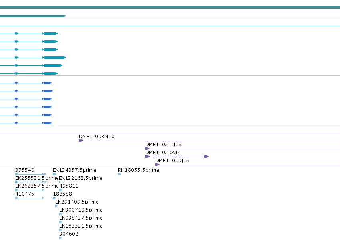Select the DME1-020A14 clone label
The height and width of the screenshot is (240, 340).
(x=163, y=153)
